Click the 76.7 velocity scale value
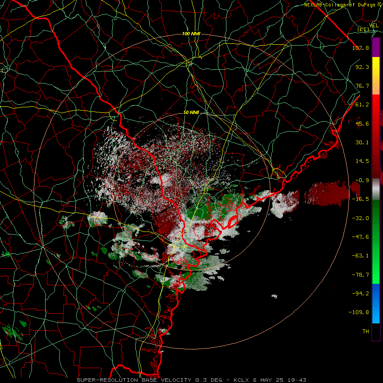This screenshot has height=383, width=383. tap(362, 86)
